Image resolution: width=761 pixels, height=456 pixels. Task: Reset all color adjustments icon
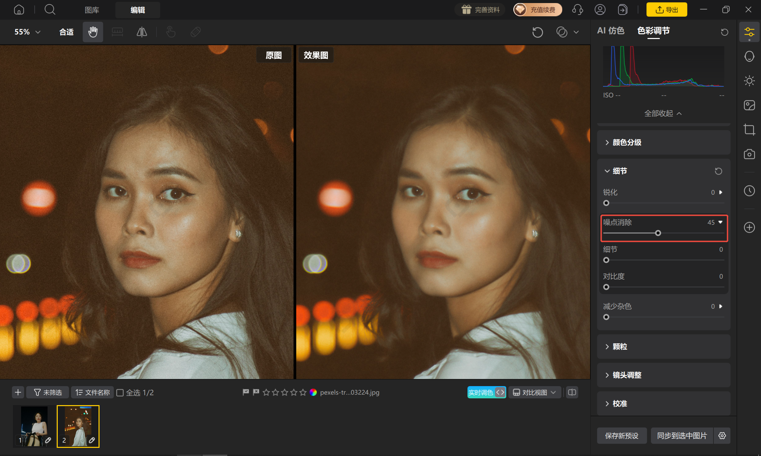(x=724, y=32)
